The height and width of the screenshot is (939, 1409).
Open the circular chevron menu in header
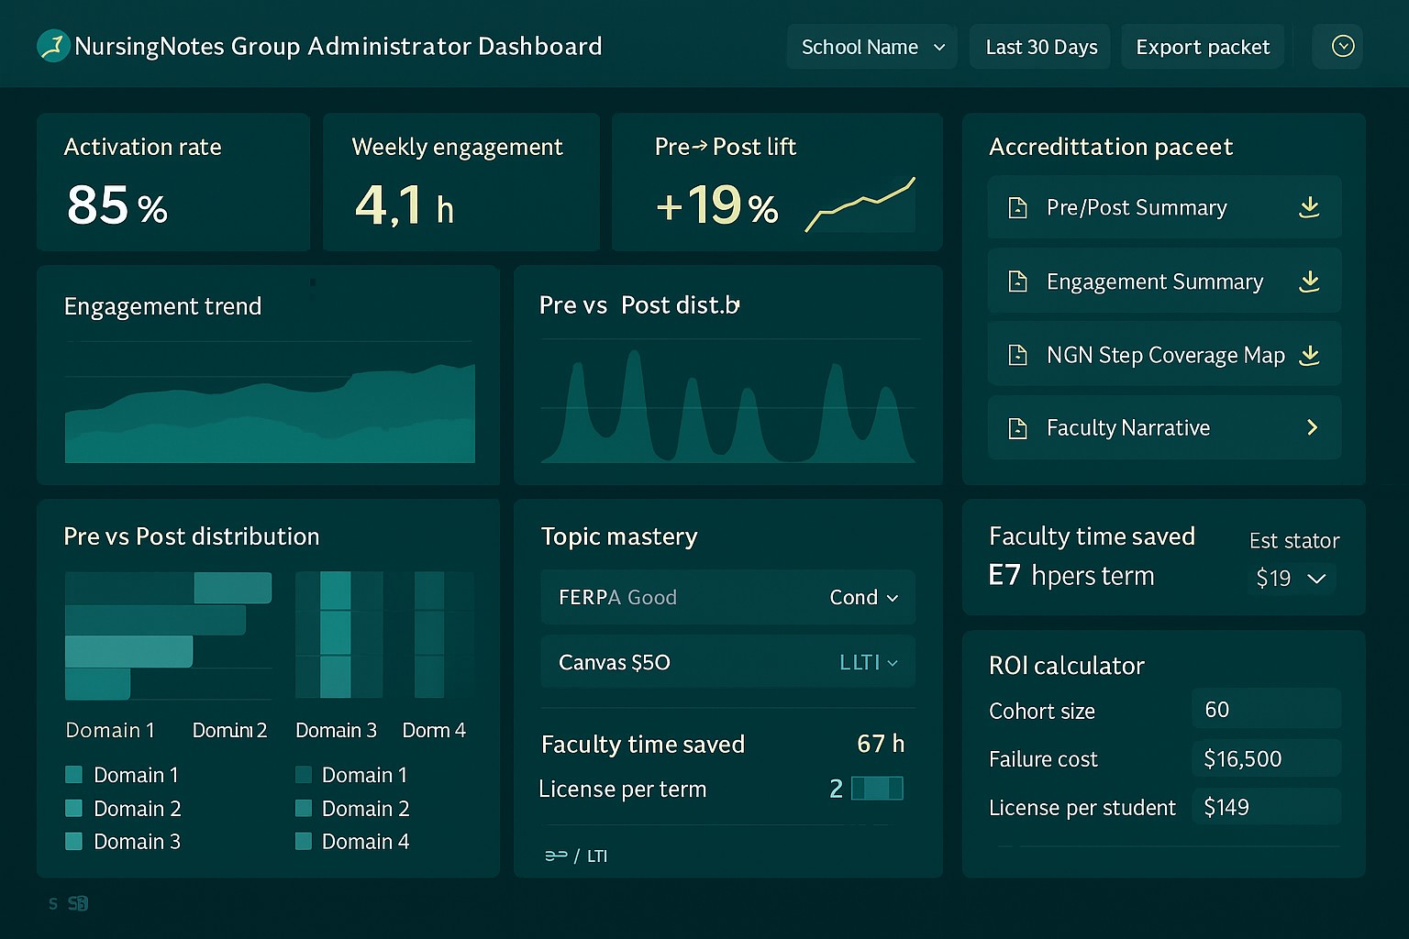click(x=1338, y=46)
